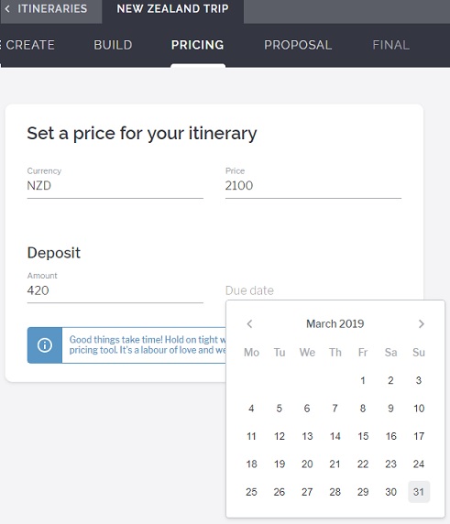Open the Proposal tab
450x524 pixels.
298,45
